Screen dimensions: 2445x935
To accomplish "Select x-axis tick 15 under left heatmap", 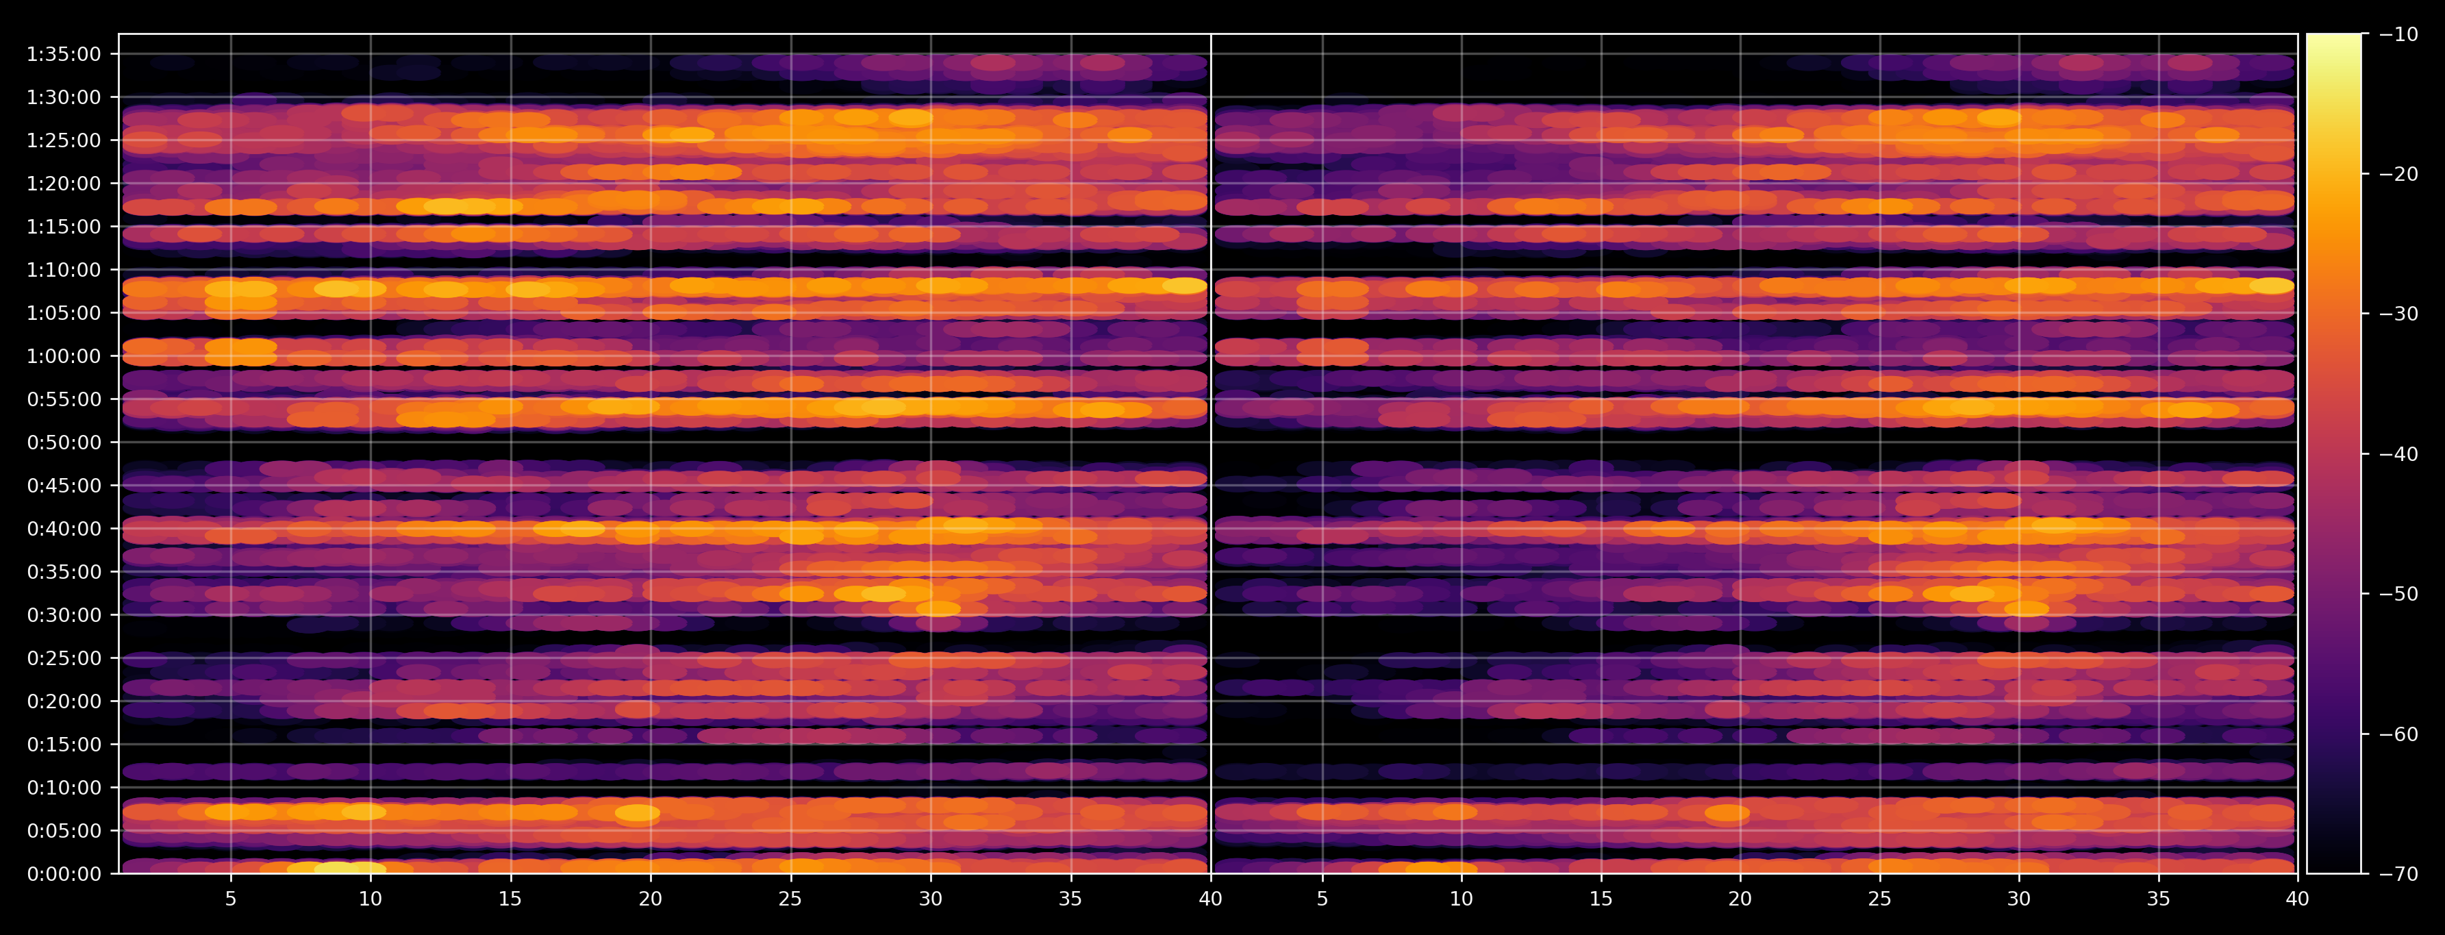I will coord(511,899).
